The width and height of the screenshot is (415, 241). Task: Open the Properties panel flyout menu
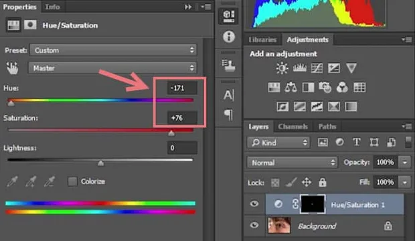(x=205, y=7)
